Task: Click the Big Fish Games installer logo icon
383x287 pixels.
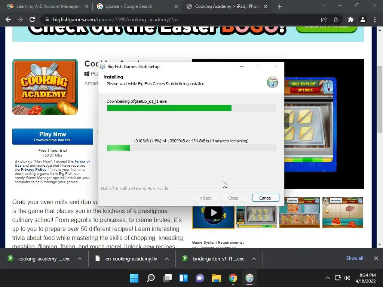Action: (273, 82)
